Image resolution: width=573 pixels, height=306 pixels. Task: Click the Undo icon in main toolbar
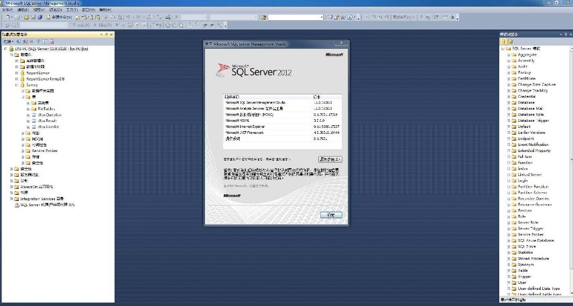pyautogui.click(x=129, y=17)
